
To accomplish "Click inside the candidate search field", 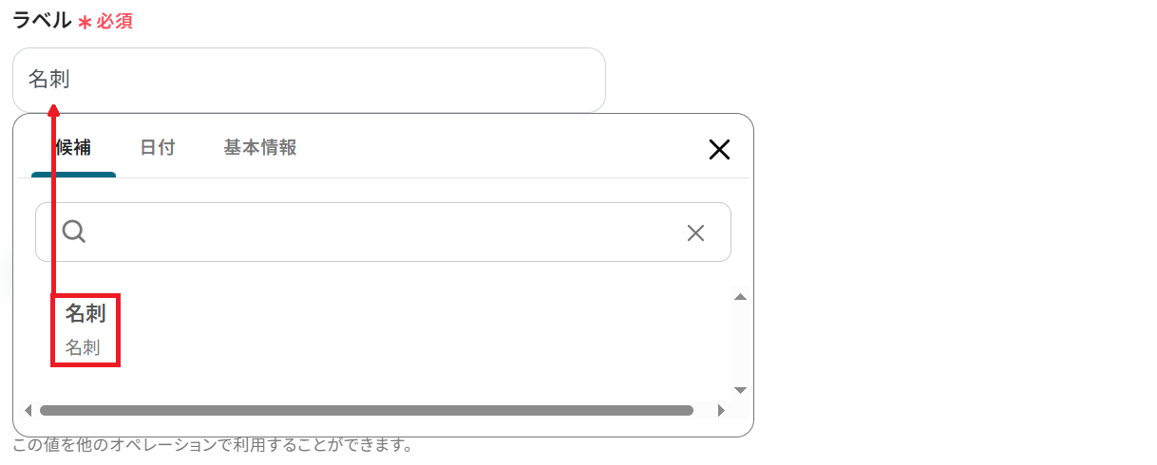I will [380, 232].
